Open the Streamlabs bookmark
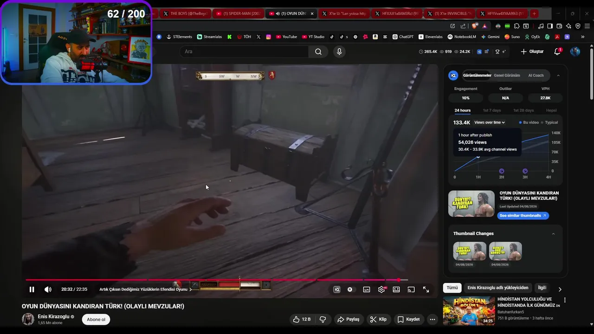The width and height of the screenshot is (594, 334). coord(209,37)
